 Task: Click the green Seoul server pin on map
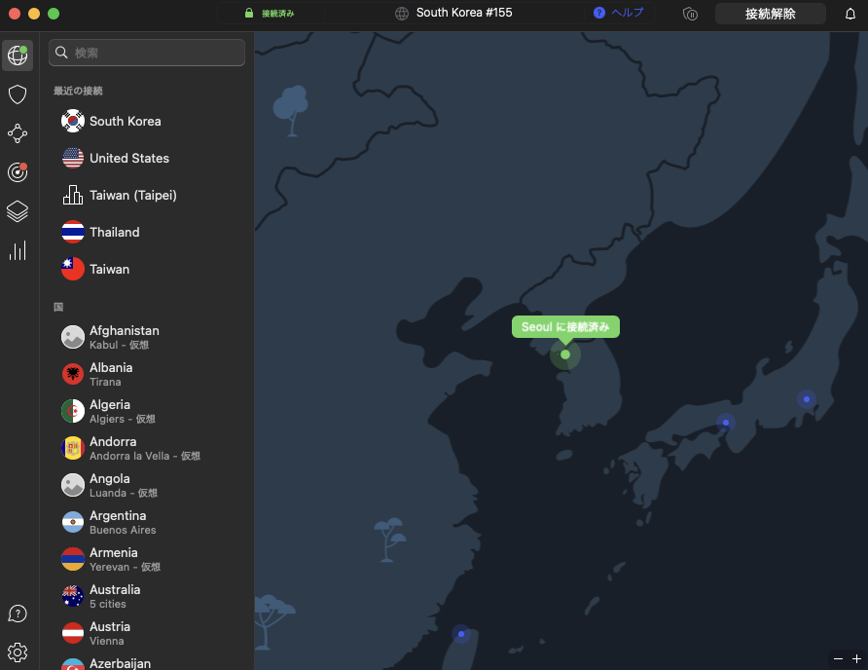point(565,354)
